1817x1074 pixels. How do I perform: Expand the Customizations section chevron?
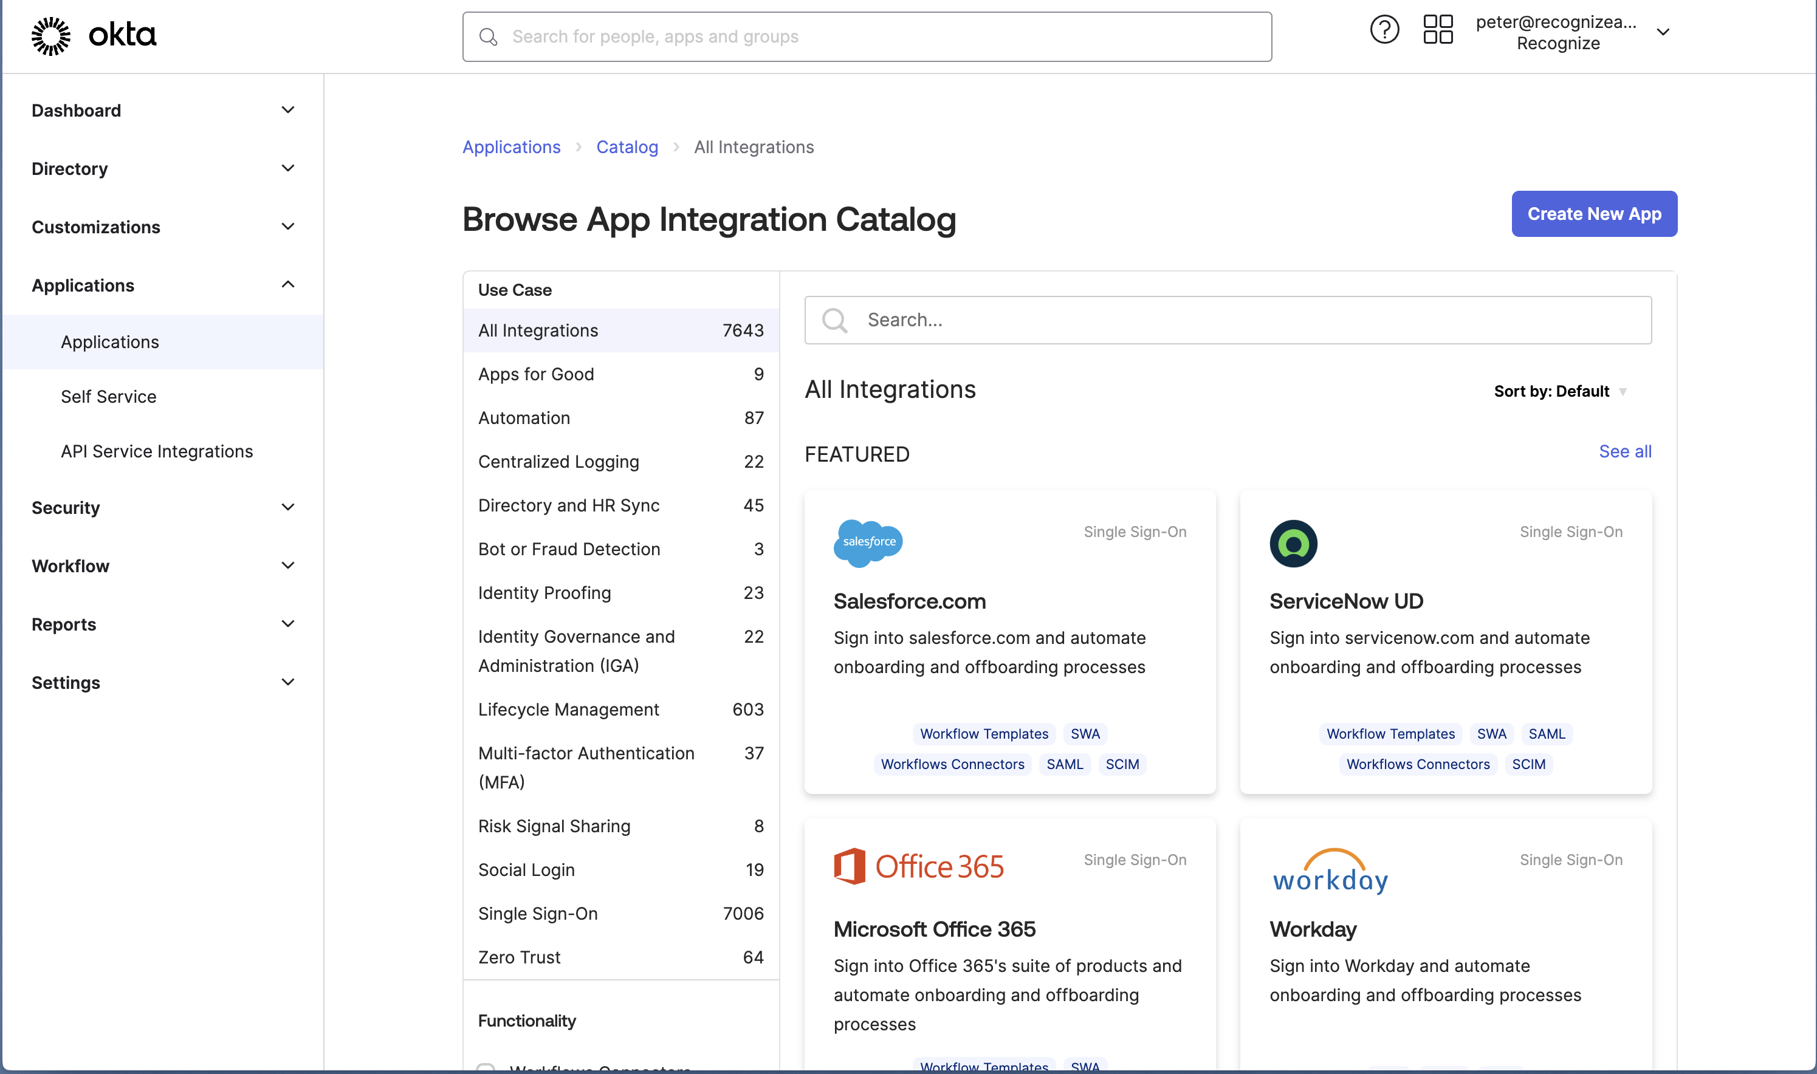tap(287, 227)
